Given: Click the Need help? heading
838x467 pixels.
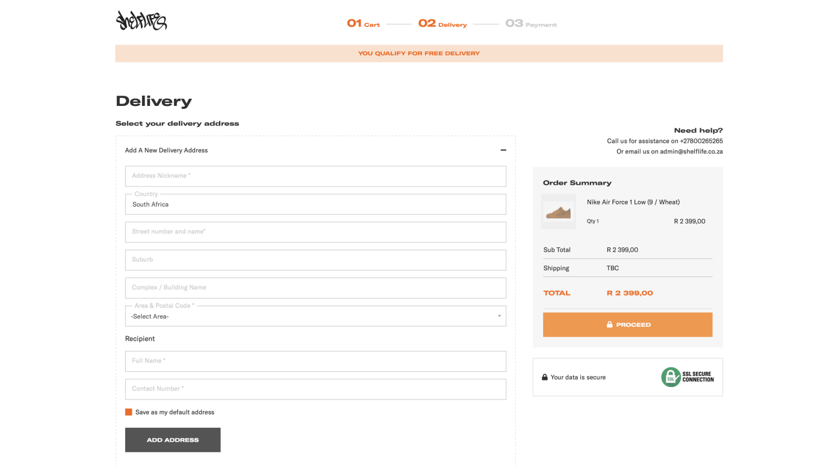Looking at the screenshot, I should click(x=698, y=131).
